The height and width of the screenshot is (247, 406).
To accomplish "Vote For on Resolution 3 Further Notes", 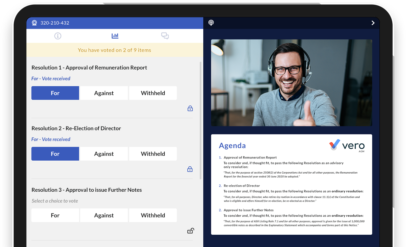I will pos(55,215).
